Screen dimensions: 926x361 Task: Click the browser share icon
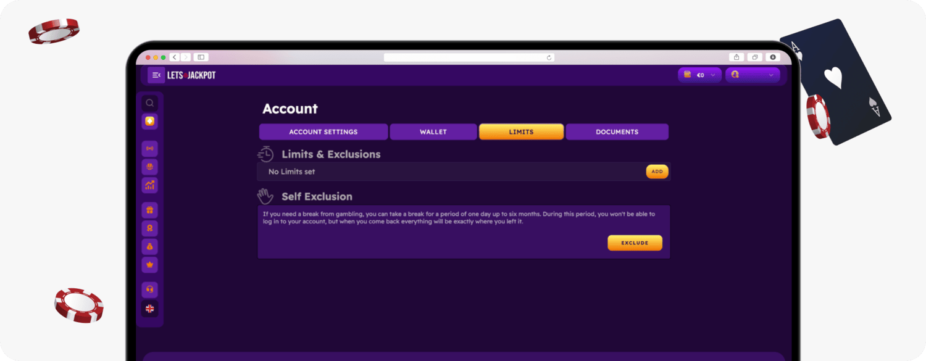coord(737,57)
